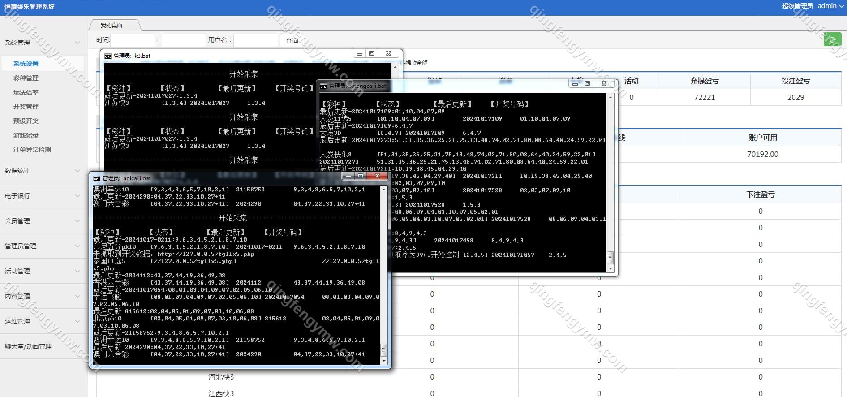This screenshot has width=847, height=397.
Task: Click the green refresh button
Action: click(832, 39)
